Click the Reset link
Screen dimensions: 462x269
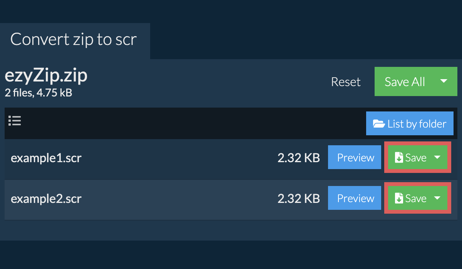[x=345, y=81]
